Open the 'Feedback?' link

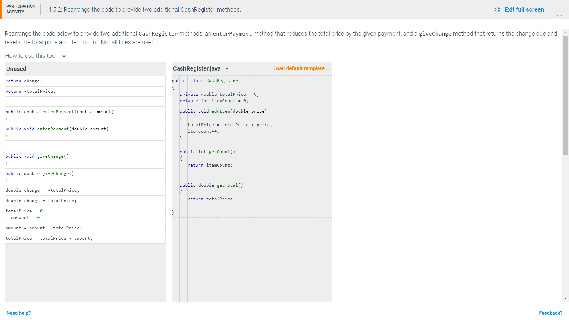(x=551, y=313)
